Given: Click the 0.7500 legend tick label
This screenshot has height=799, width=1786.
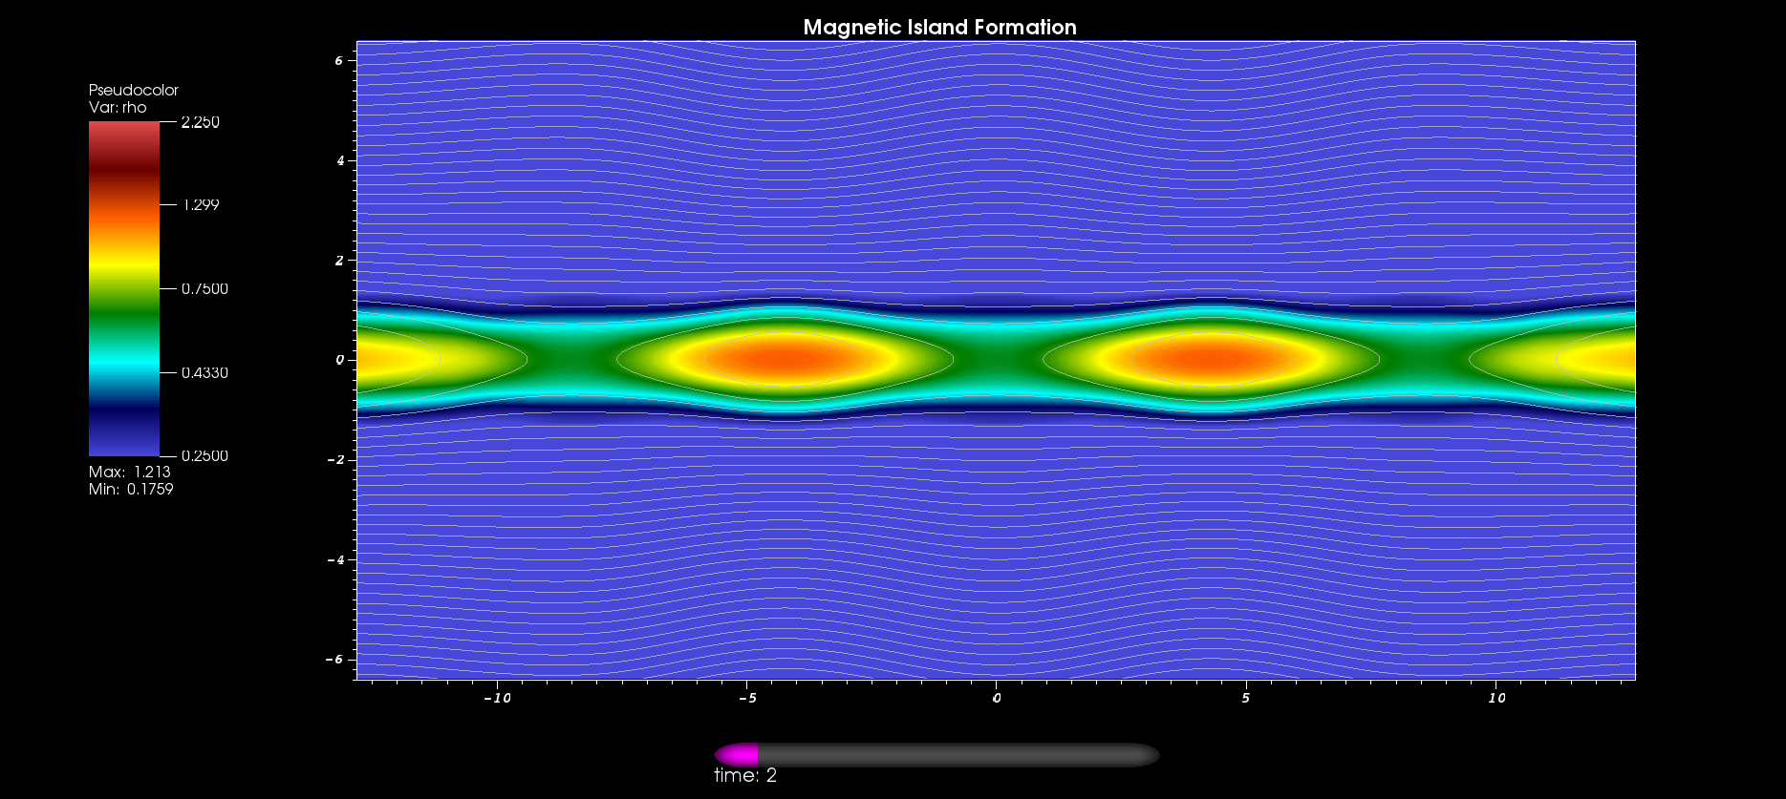Looking at the screenshot, I should click(x=204, y=288).
